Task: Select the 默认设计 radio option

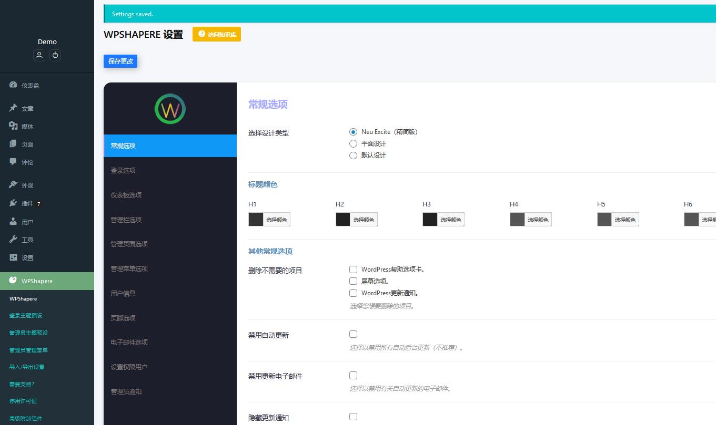Action: (353, 155)
